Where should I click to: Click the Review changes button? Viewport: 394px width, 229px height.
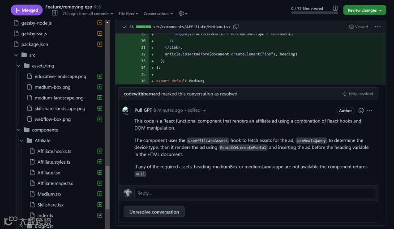coord(364,10)
